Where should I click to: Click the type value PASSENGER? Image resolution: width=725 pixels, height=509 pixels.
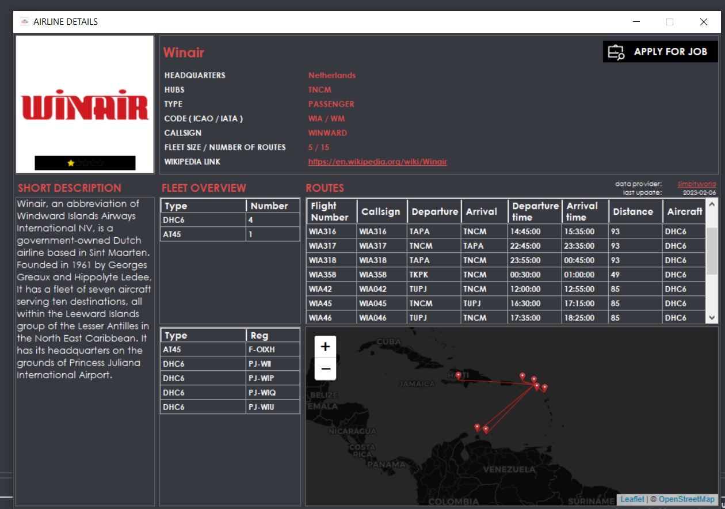pyautogui.click(x=331, y=104)
